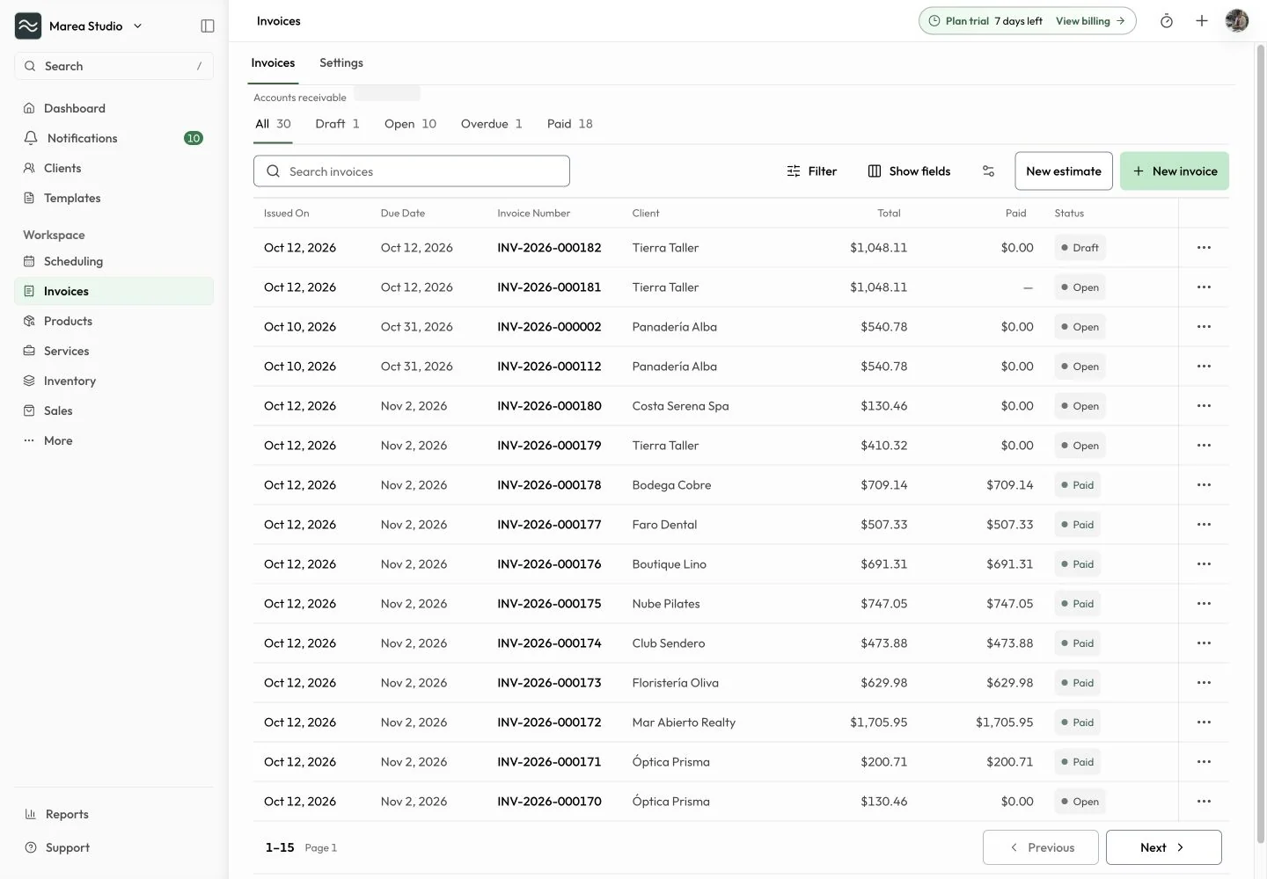
Task: Expand More sidebar options
Action: click(x=114, y=440)
